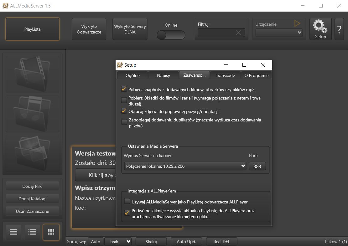Switch to bulleted detail list view

[32, 232]
